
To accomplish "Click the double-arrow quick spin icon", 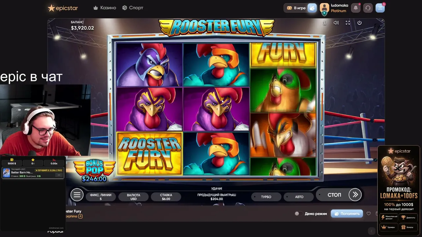I will (x=355, y=195).
